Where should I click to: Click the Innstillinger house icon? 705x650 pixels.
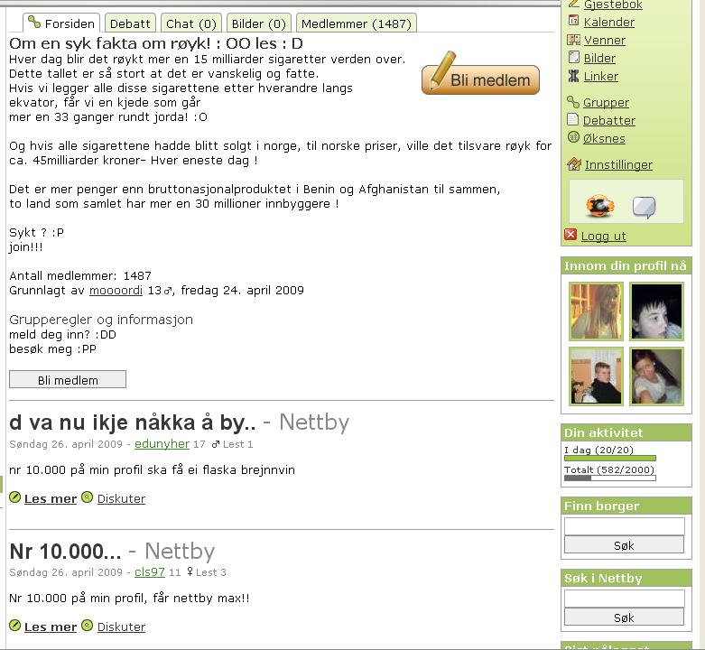tap(574, 164)
